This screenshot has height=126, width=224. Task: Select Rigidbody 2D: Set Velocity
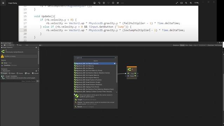(x=95, y=68)
